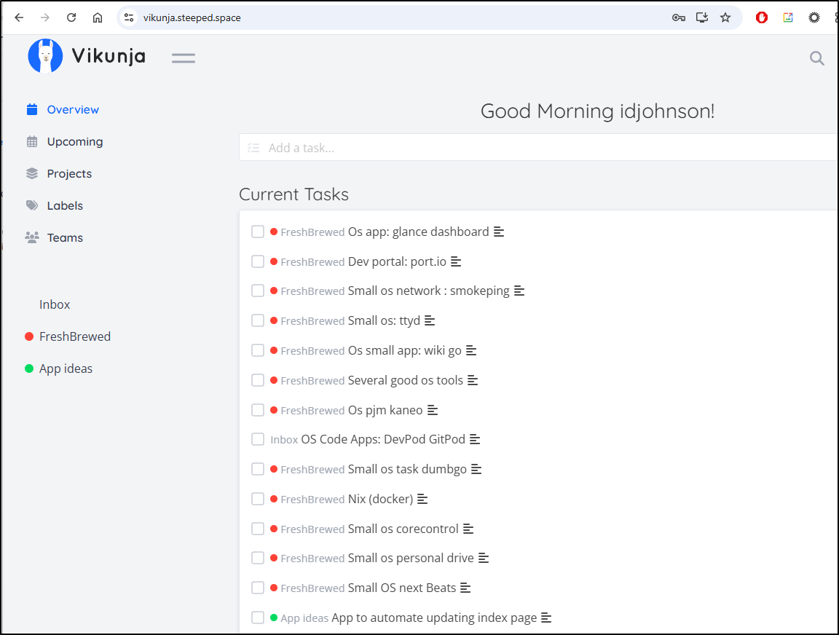Click description icon on dumbgo task
Viewport: 839px width, 635px height.
[x=476, y=469]
